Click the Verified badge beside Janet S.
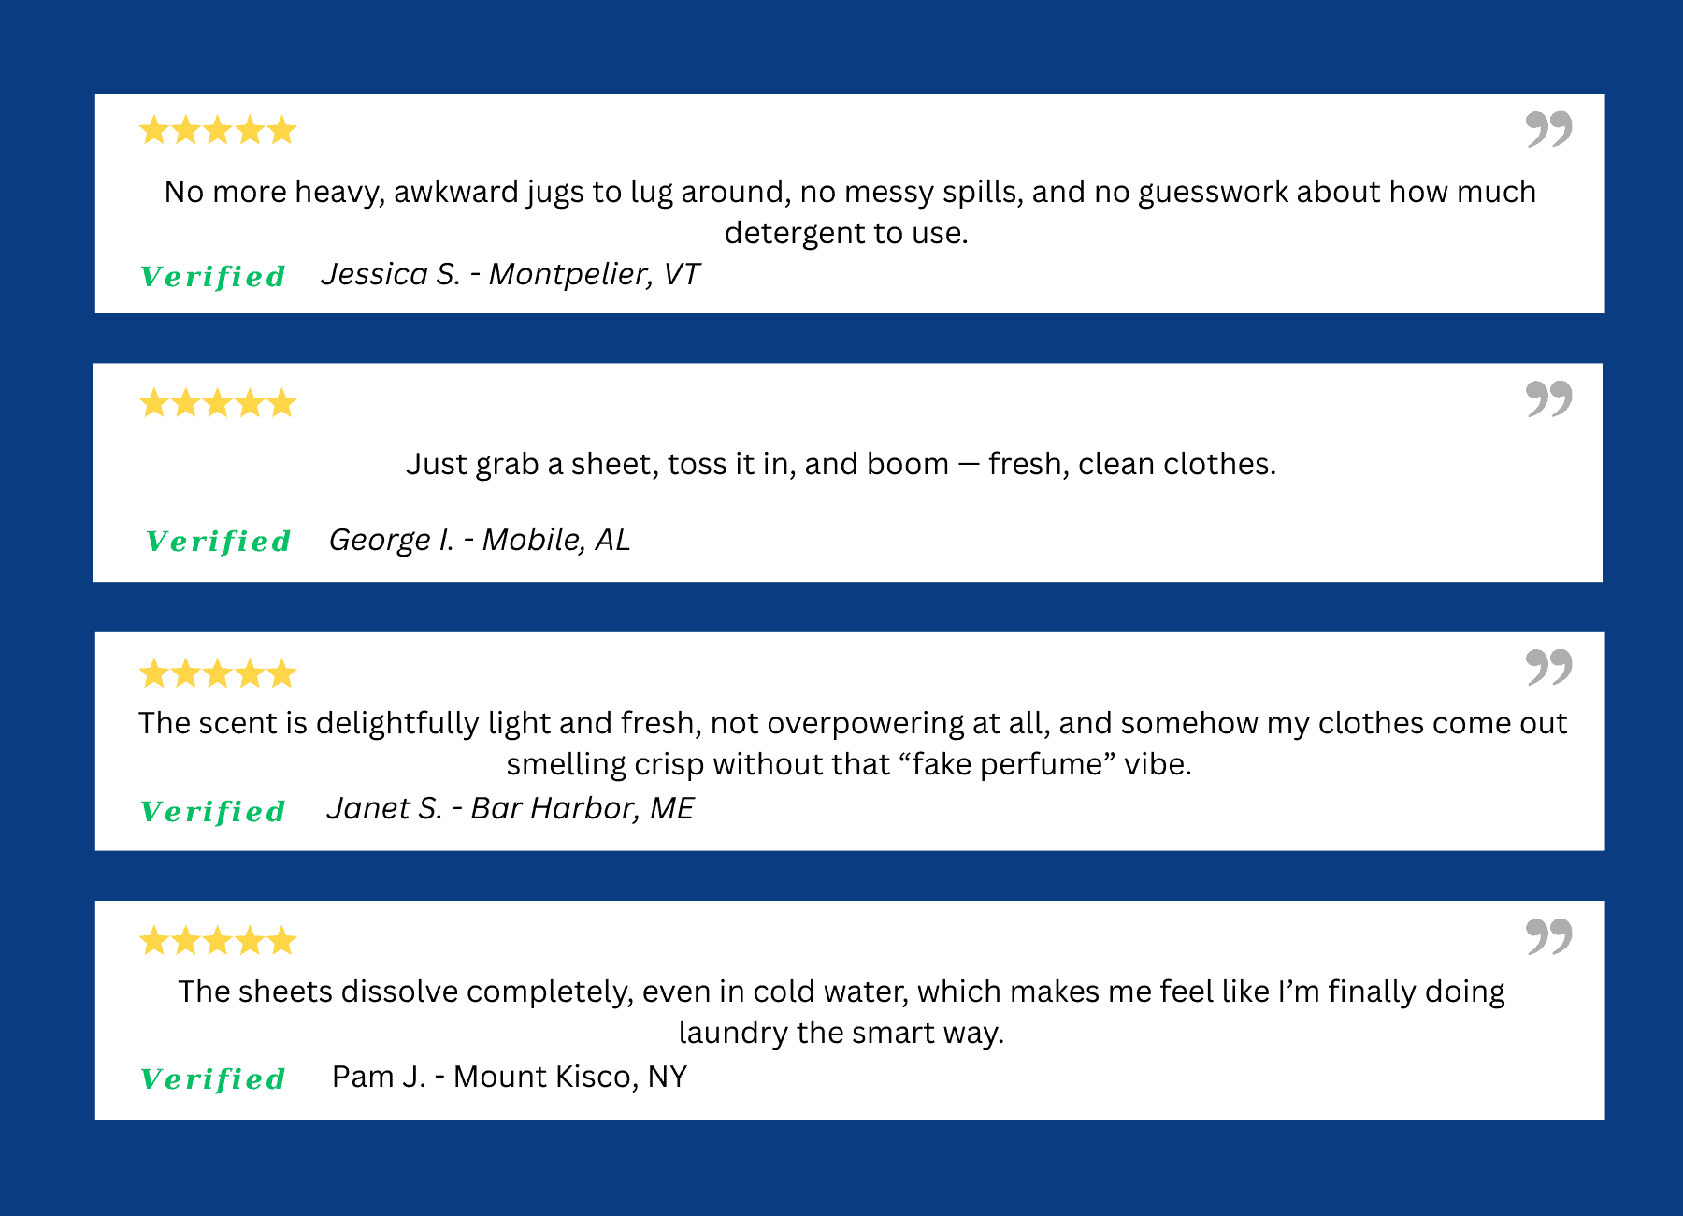This screenshot has width=1683, height=1216. 213,812
